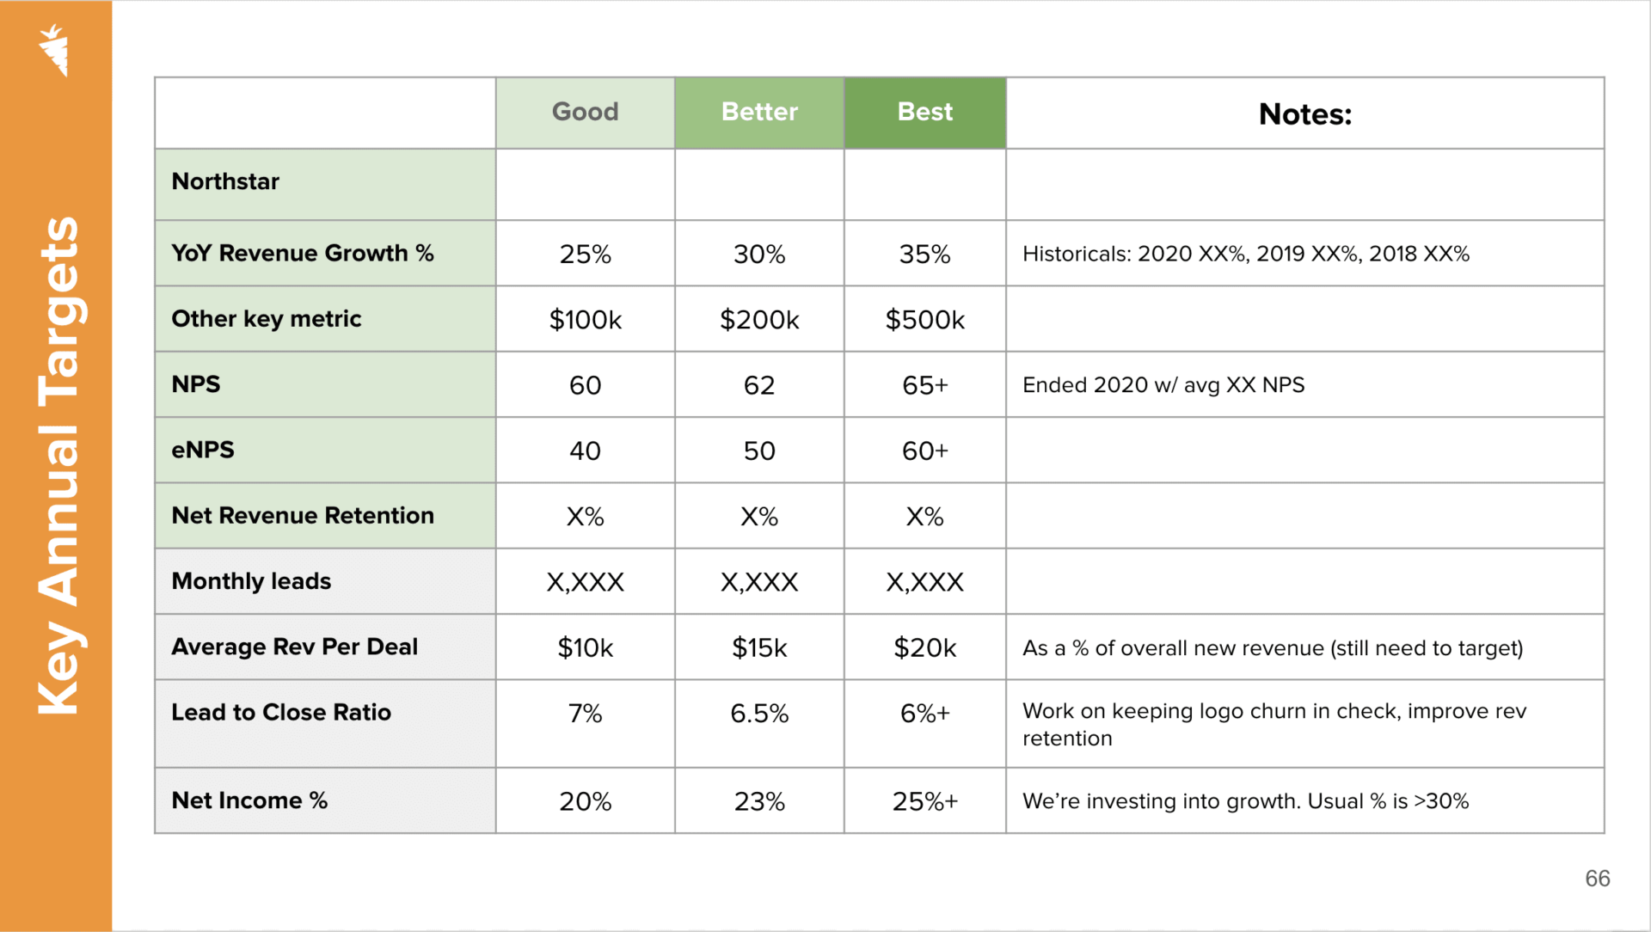Select the investing into growth note
The image size is (1651, 932).
[1245, 801]
